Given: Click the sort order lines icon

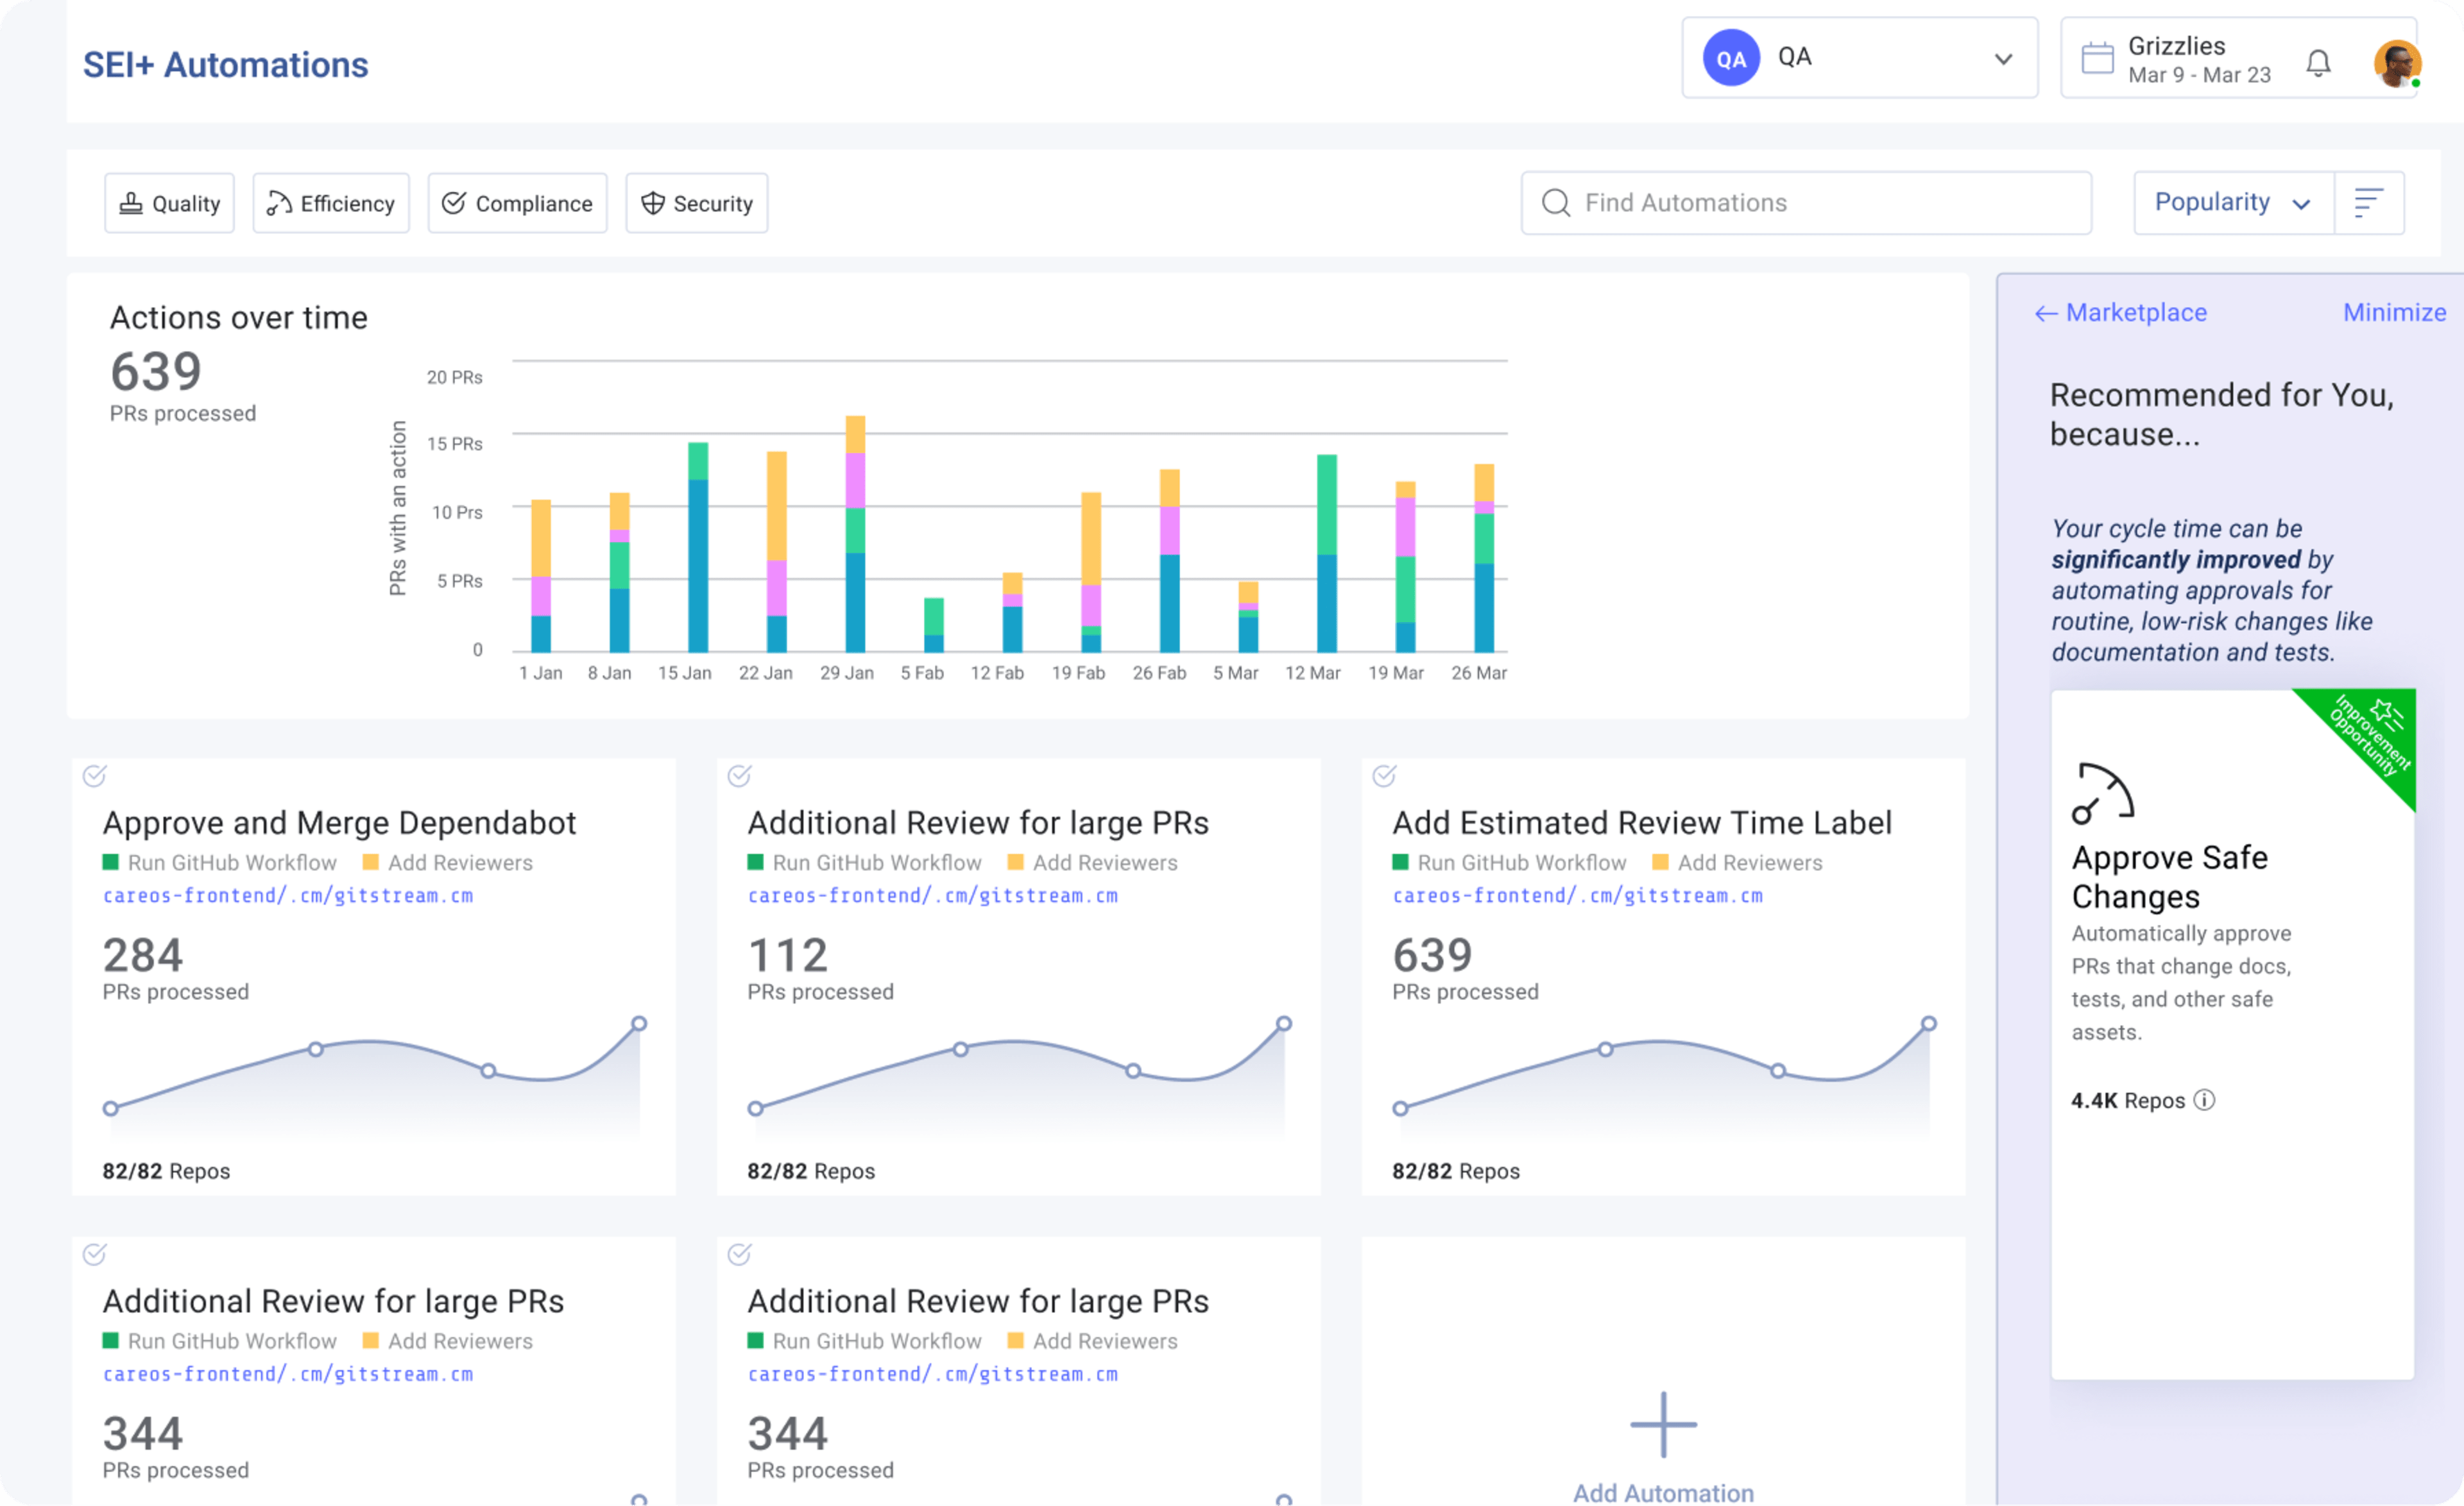Looking at the screenshot, I should pyautogui.click(x=2368, y=203).
